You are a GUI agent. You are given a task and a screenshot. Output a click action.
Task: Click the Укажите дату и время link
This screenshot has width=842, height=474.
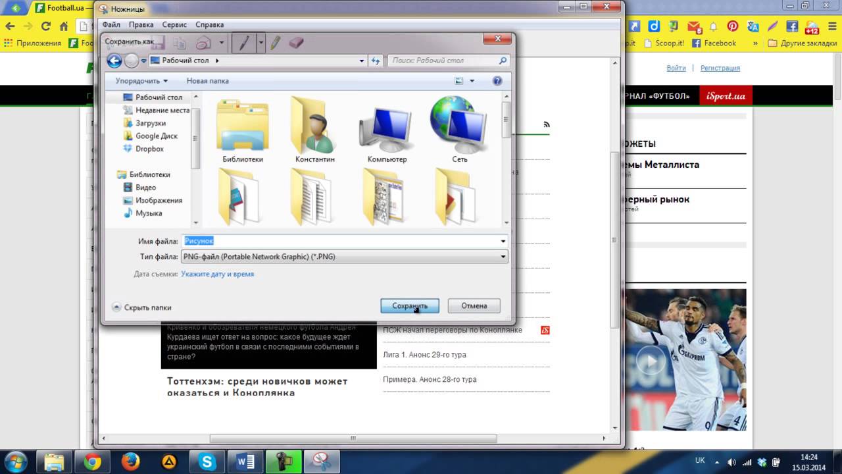click(x=218, y=274)
